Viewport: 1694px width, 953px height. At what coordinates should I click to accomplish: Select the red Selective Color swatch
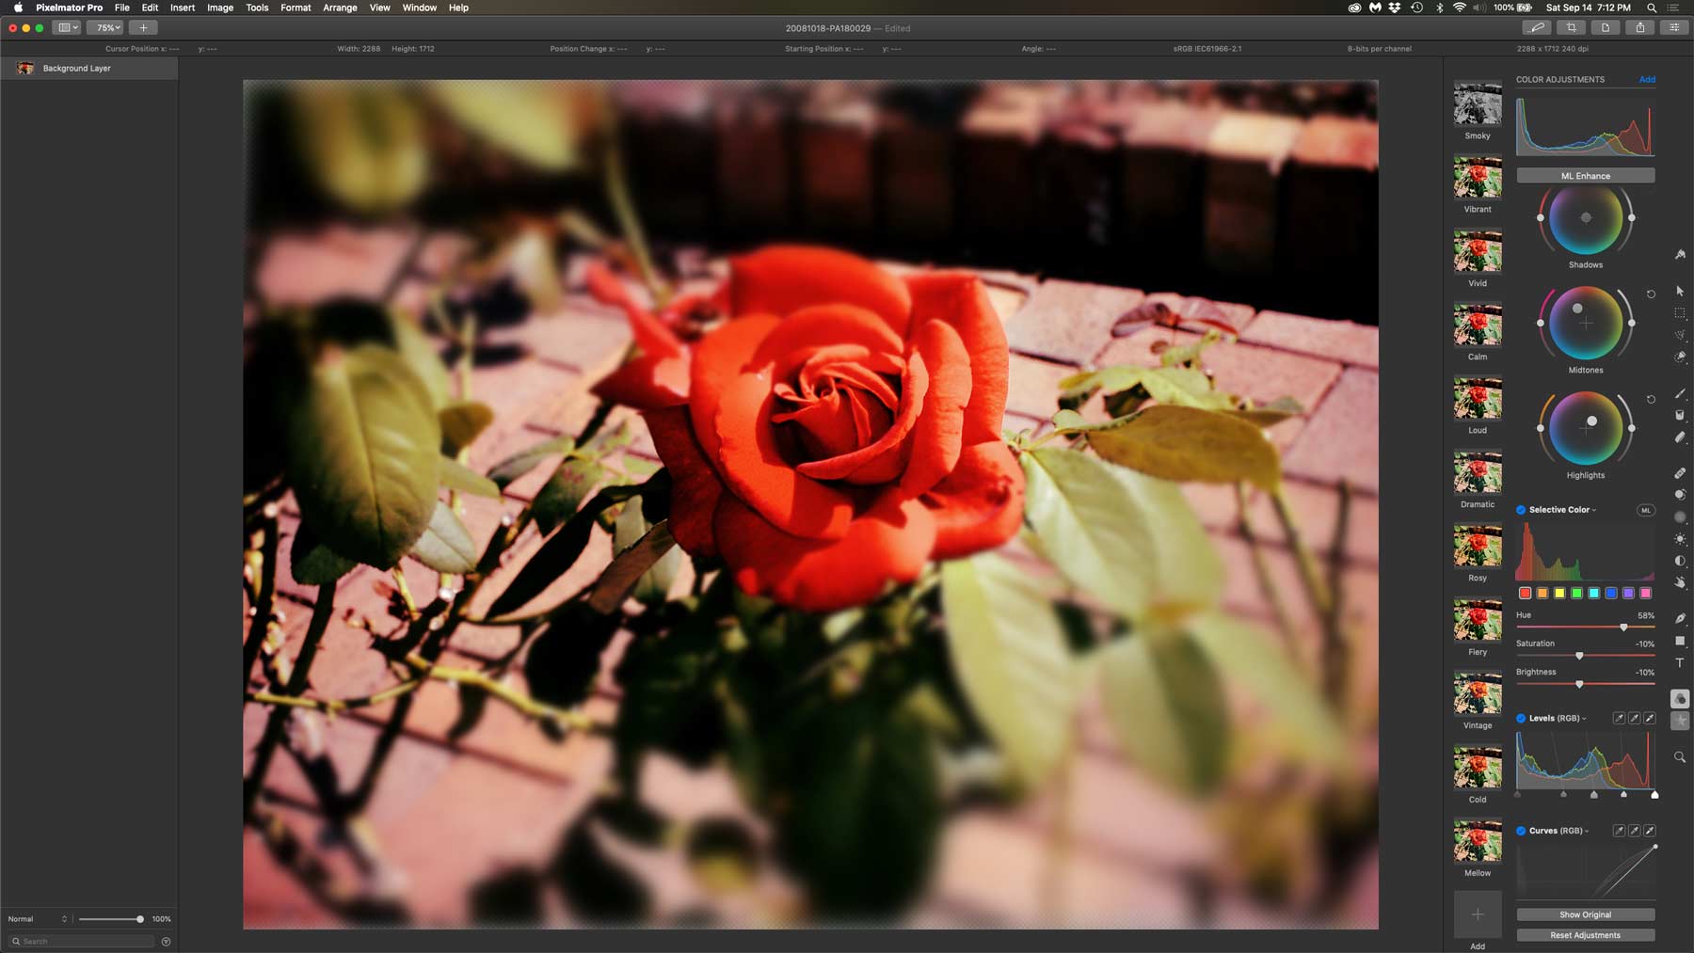pos(1525,593)
